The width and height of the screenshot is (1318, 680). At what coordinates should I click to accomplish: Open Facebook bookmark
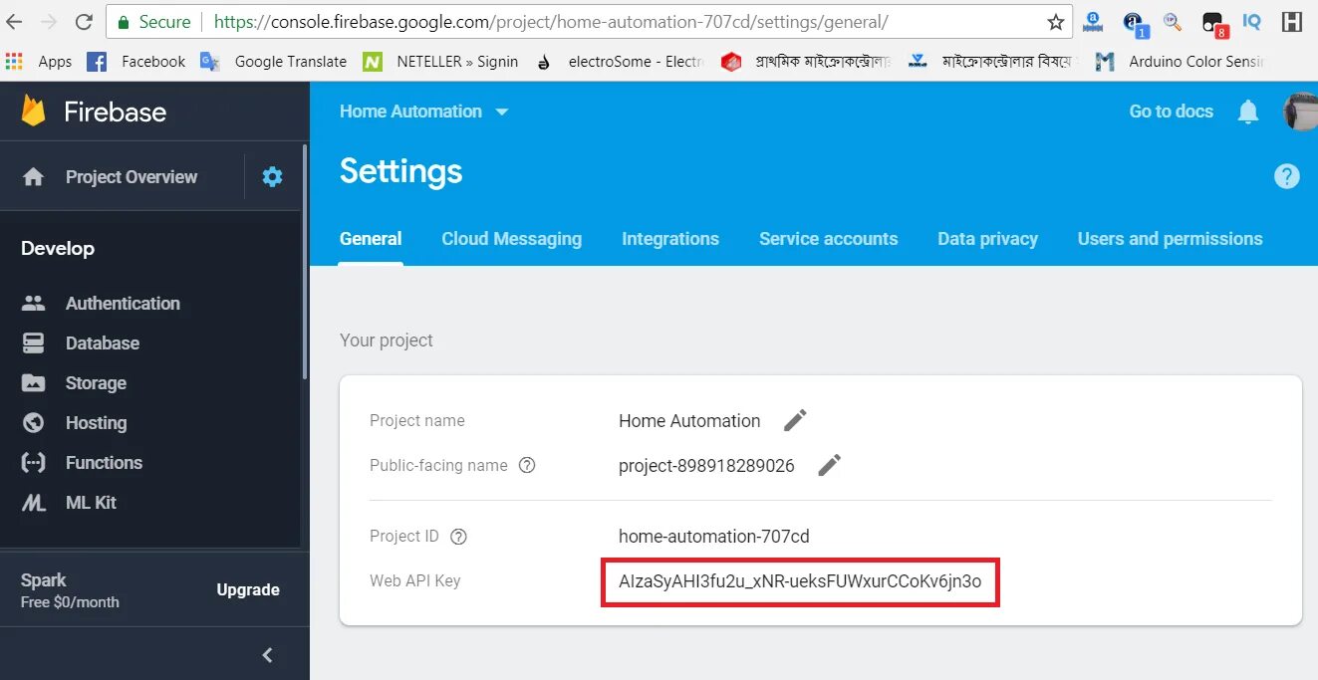136,62
